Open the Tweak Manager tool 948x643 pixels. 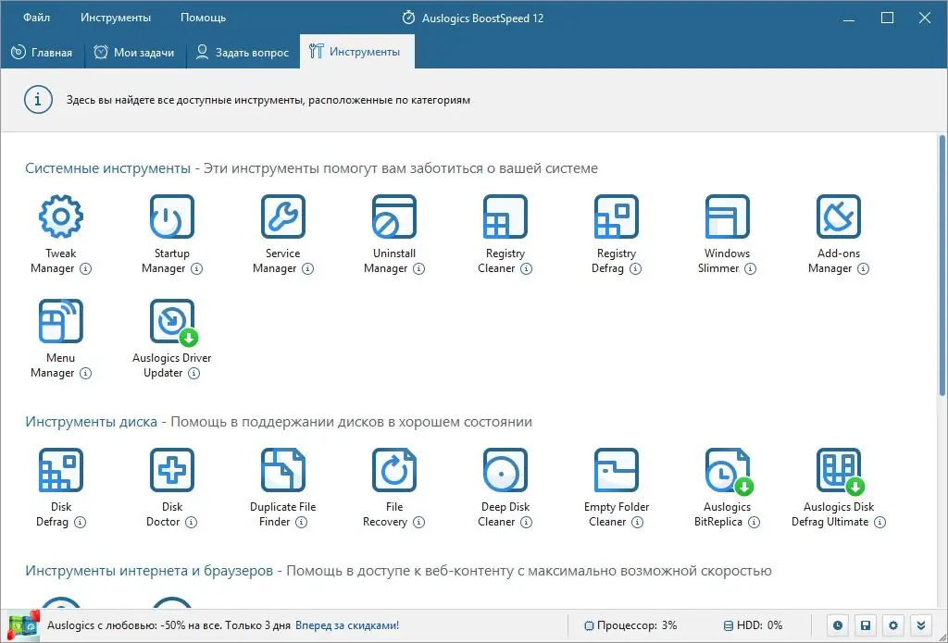tap(60, 215)
